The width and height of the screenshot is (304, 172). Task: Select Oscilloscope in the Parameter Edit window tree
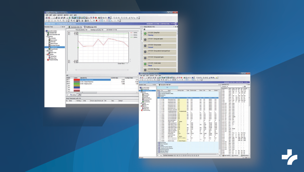[147, 101]
